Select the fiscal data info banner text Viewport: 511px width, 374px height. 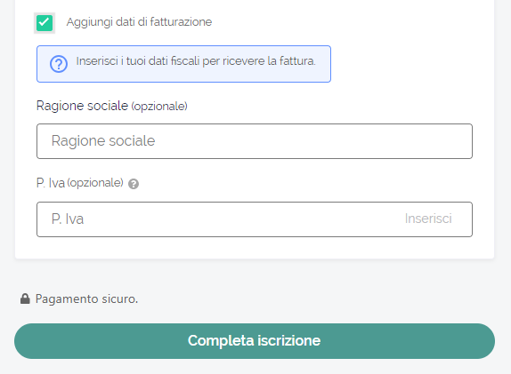(196, 61)
